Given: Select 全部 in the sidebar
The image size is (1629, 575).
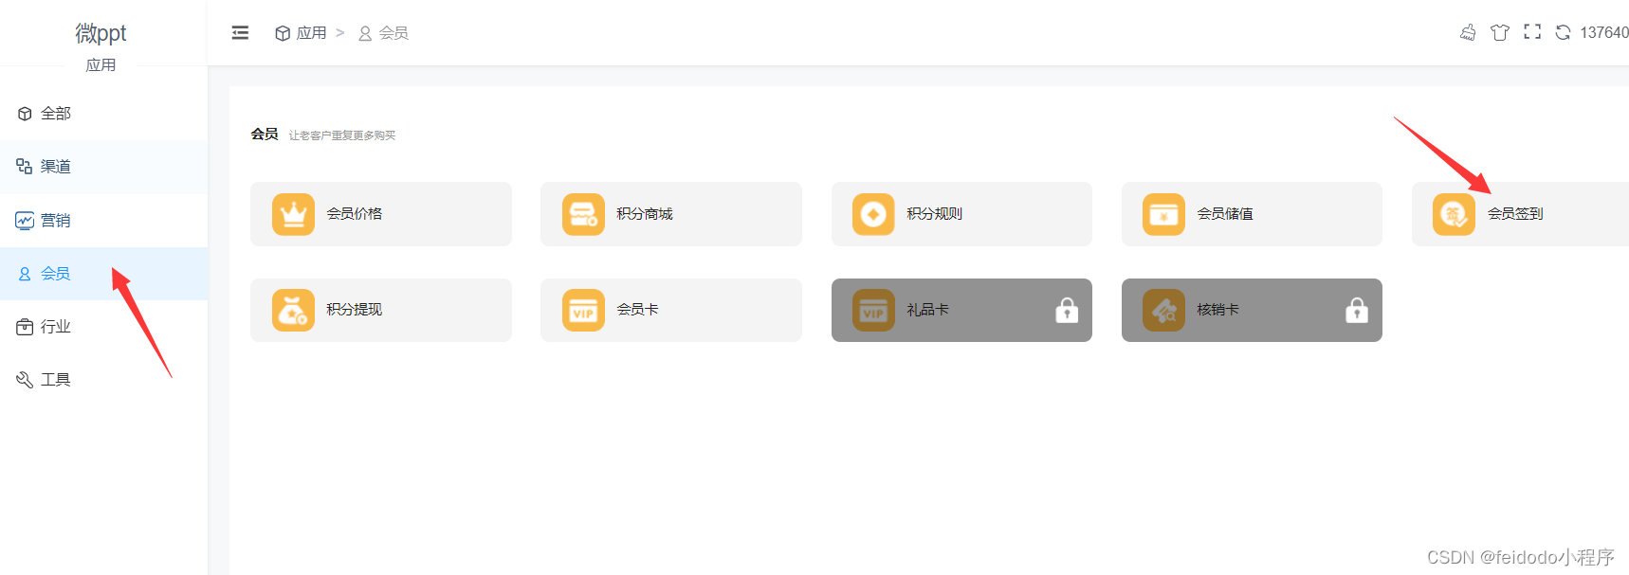Looking at the screenshot, I should pos(104,114).
